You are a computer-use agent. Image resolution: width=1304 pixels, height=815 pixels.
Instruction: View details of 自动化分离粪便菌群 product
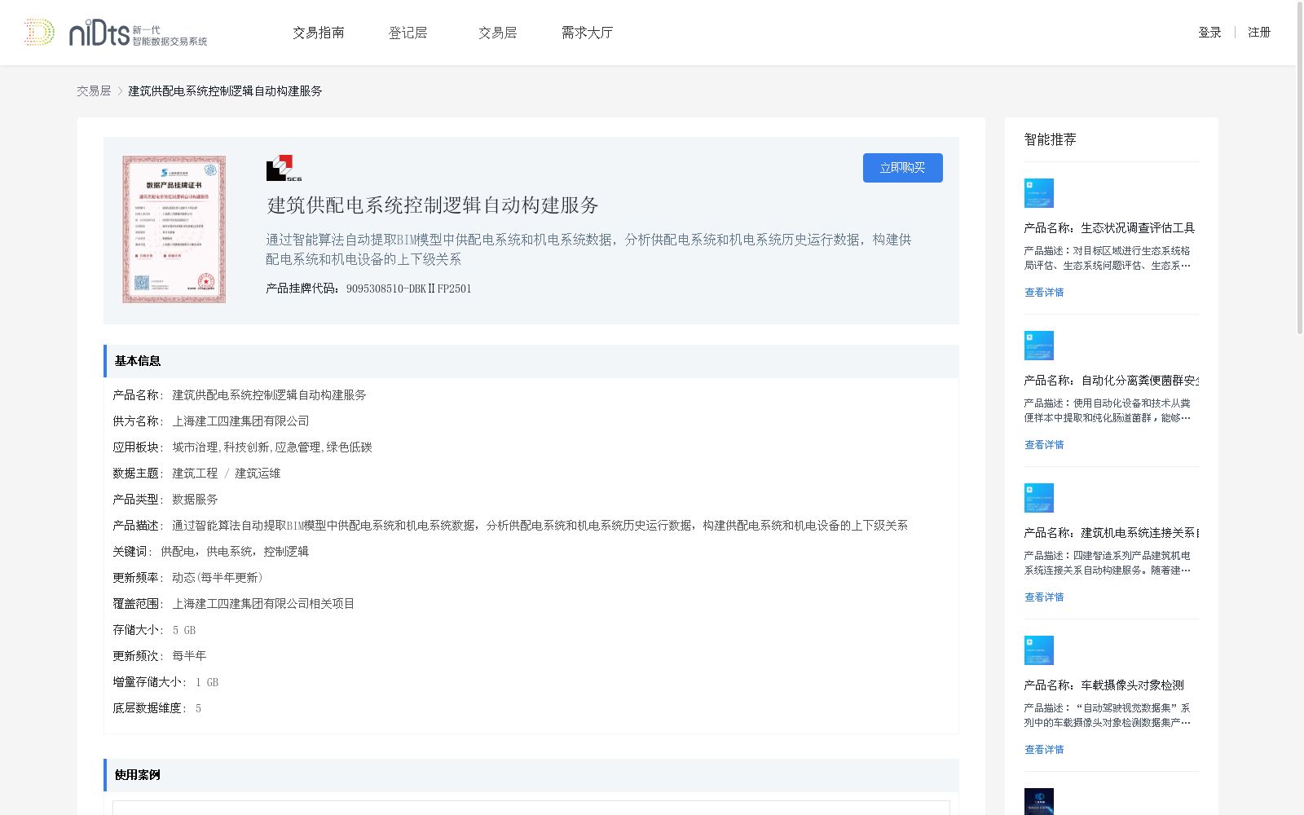(1044, 445)
